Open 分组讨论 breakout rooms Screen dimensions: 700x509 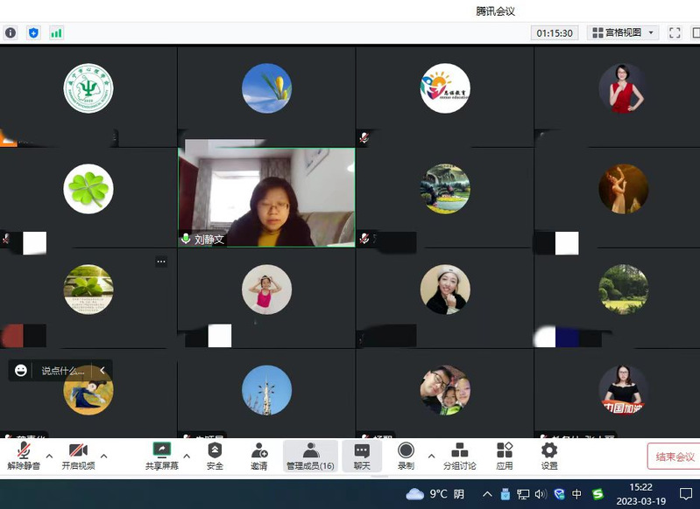point(459,456)
